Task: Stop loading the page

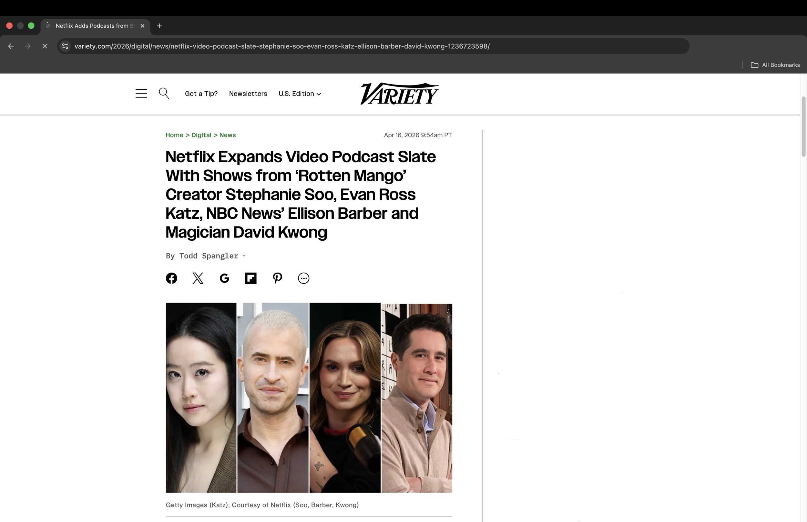Action: click(45, 46)
